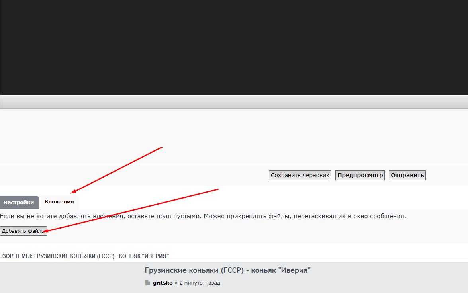Click the Предпросмотр button

tap(360, 175)
